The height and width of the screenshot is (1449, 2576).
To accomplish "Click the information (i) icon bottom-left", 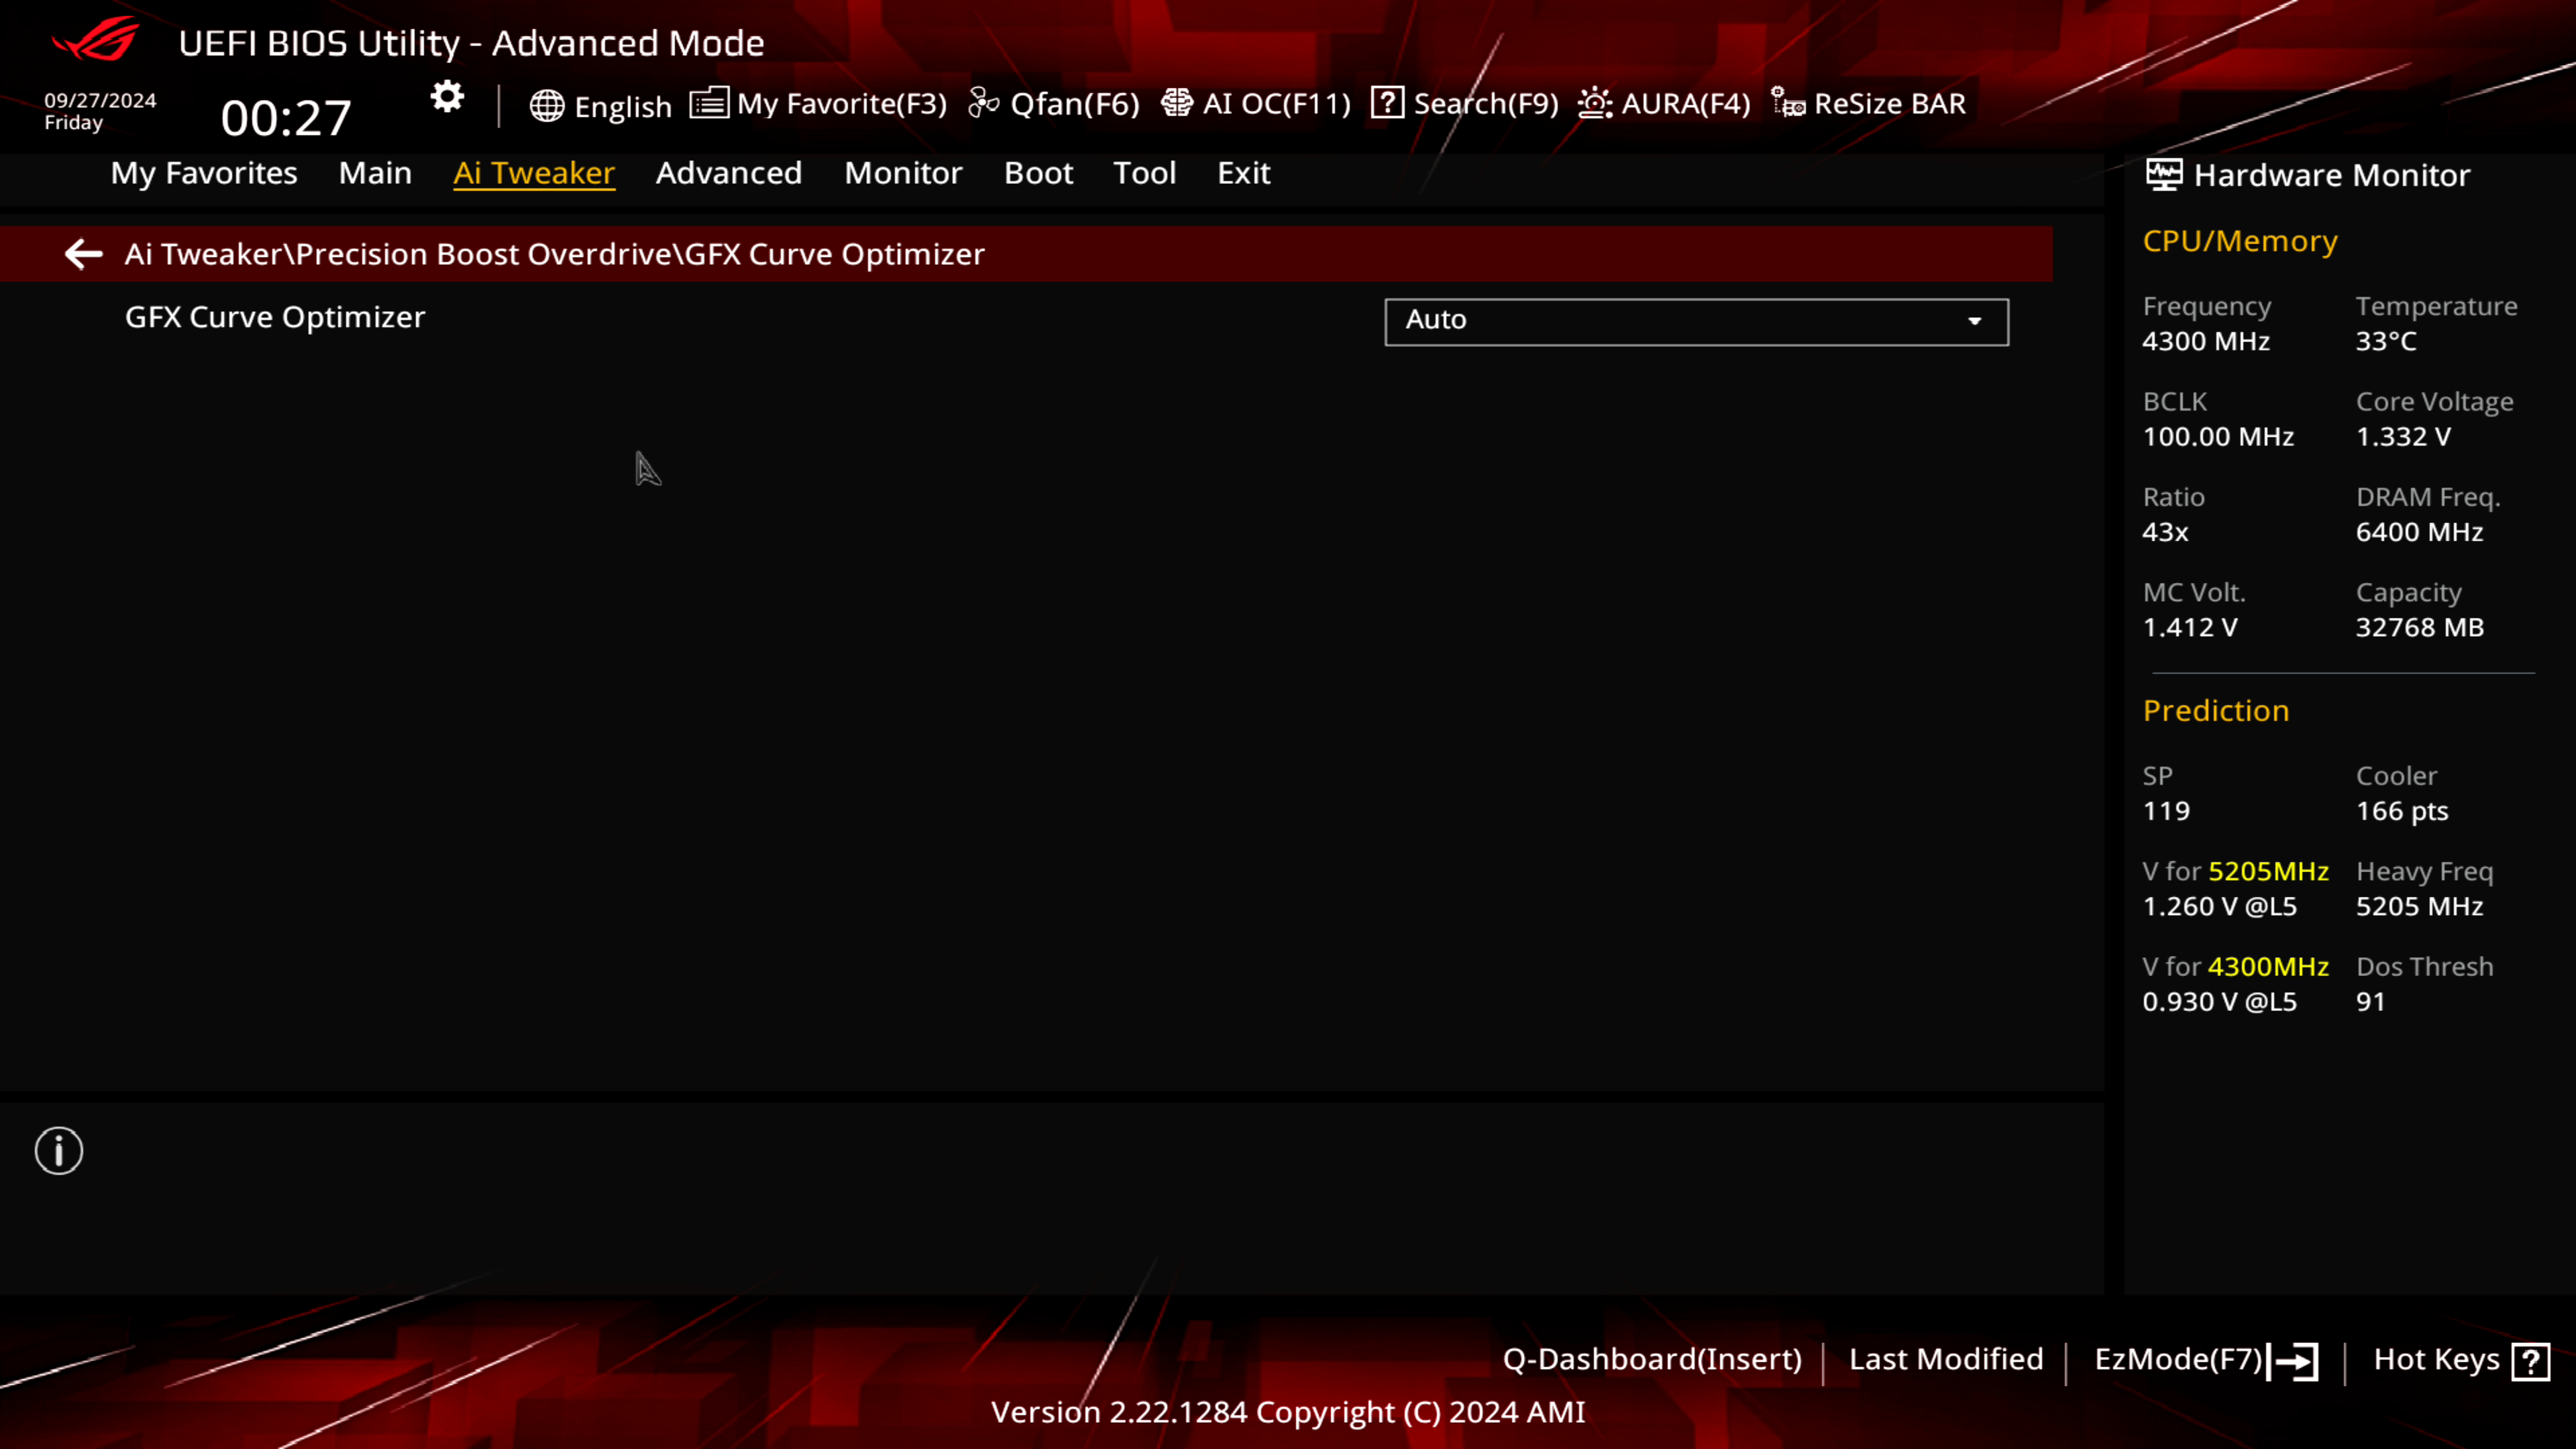I will pos(58,1152).
